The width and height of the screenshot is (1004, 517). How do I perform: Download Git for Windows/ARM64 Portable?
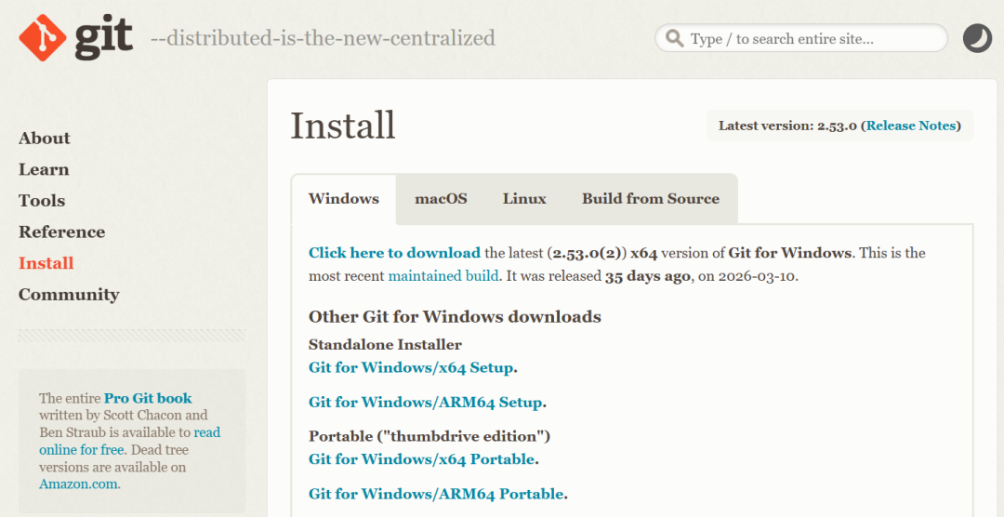coord(437,494)
